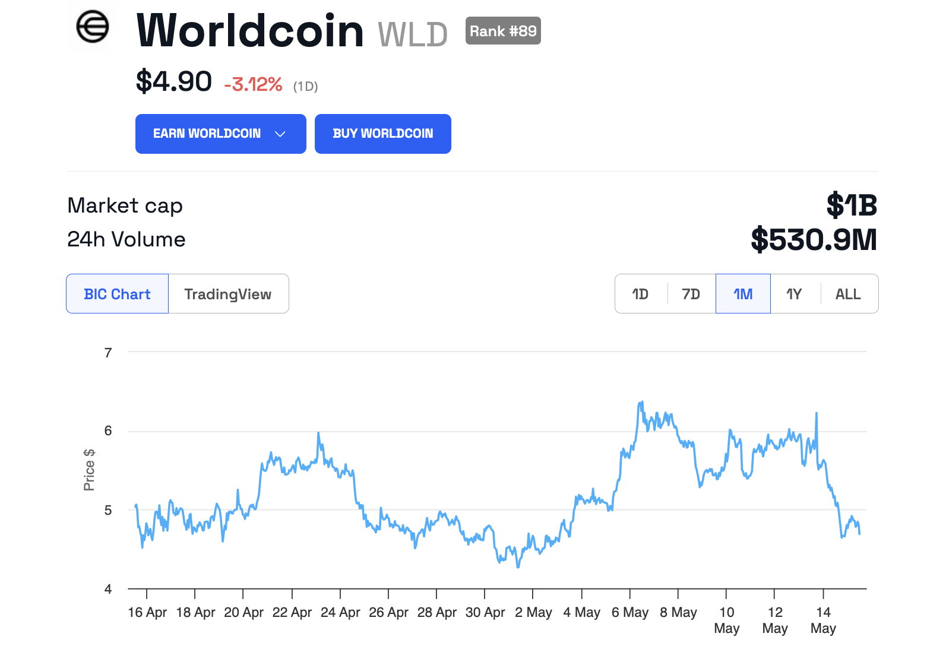Click the Worldcoin logo icon
The image size is (949, 665).
93,27
